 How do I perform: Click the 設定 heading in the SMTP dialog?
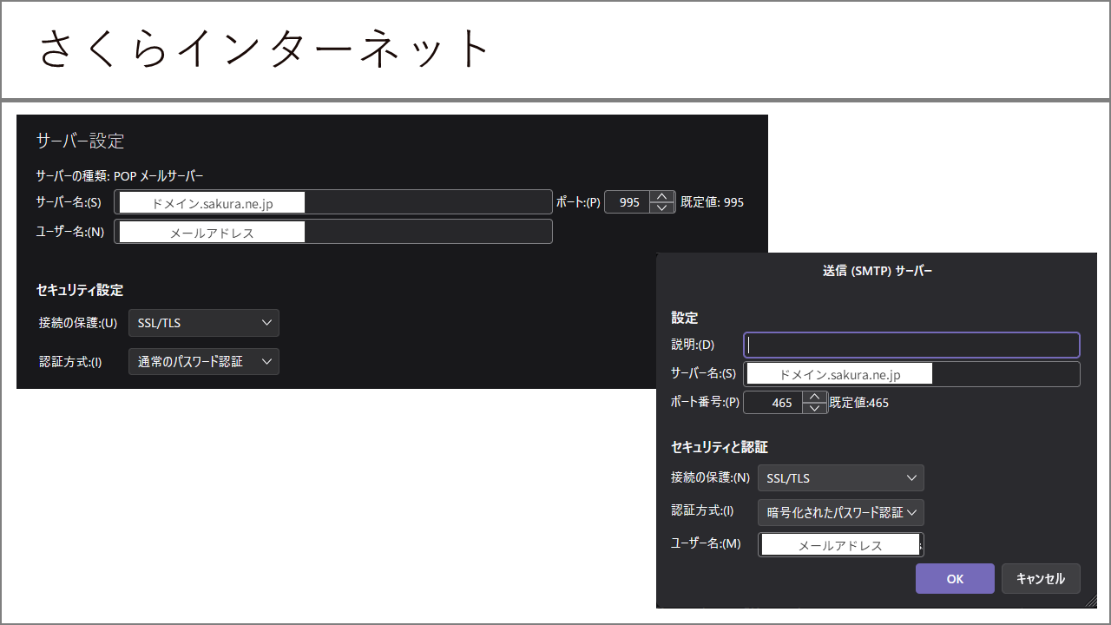tap(684, 318)
